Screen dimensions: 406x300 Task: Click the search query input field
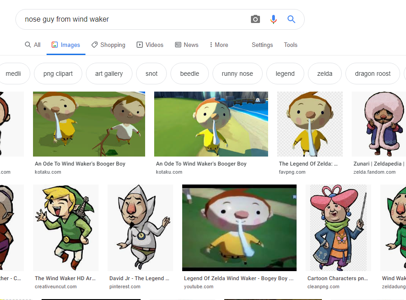coord(132,19)
